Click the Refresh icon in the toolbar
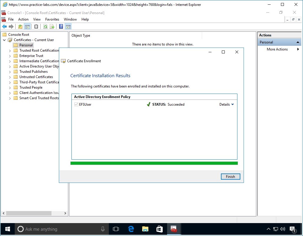 [45, 26]
